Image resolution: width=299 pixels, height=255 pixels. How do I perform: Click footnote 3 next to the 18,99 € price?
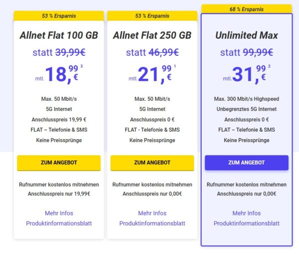[x=81, y=66]
